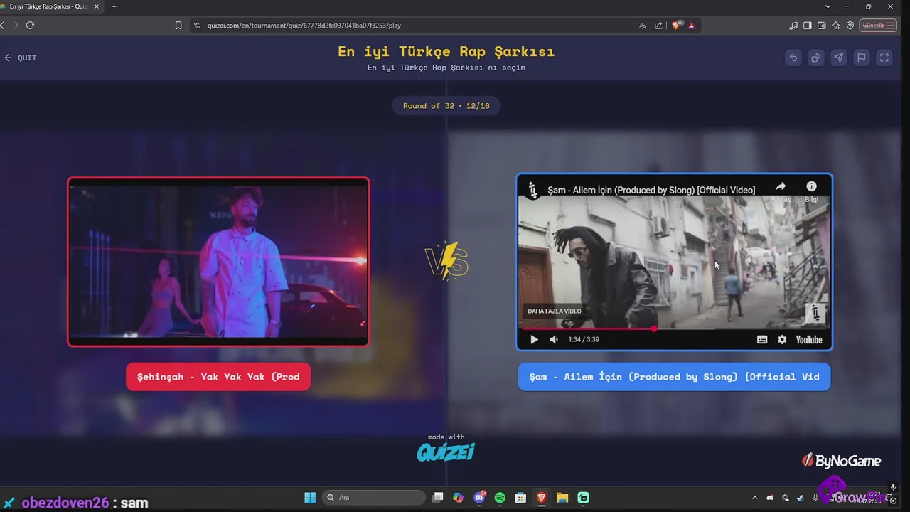Screen dimensions: 910x512
Task: Open Leo AI sparkle icon
Action: pos(836,26)
